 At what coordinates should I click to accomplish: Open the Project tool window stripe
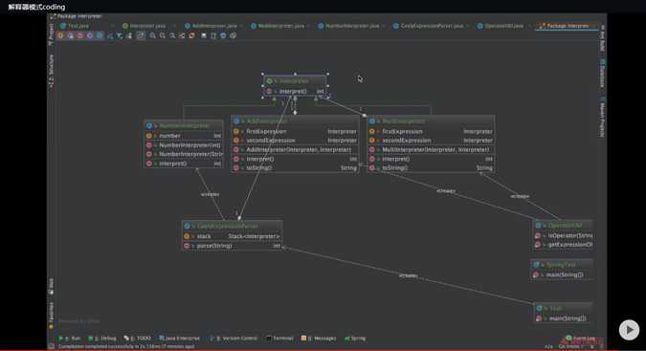51,33
